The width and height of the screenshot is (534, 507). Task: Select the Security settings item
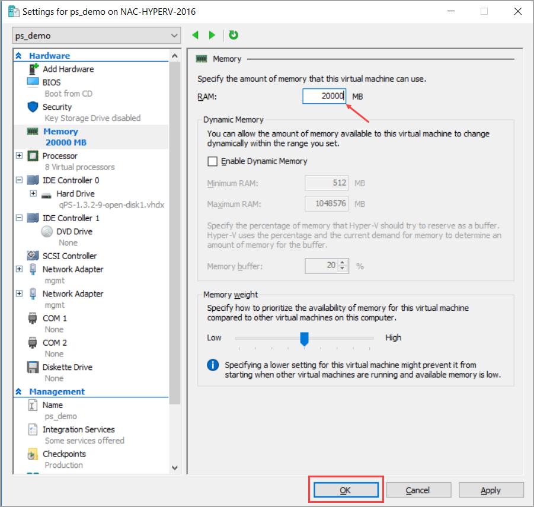57,107
